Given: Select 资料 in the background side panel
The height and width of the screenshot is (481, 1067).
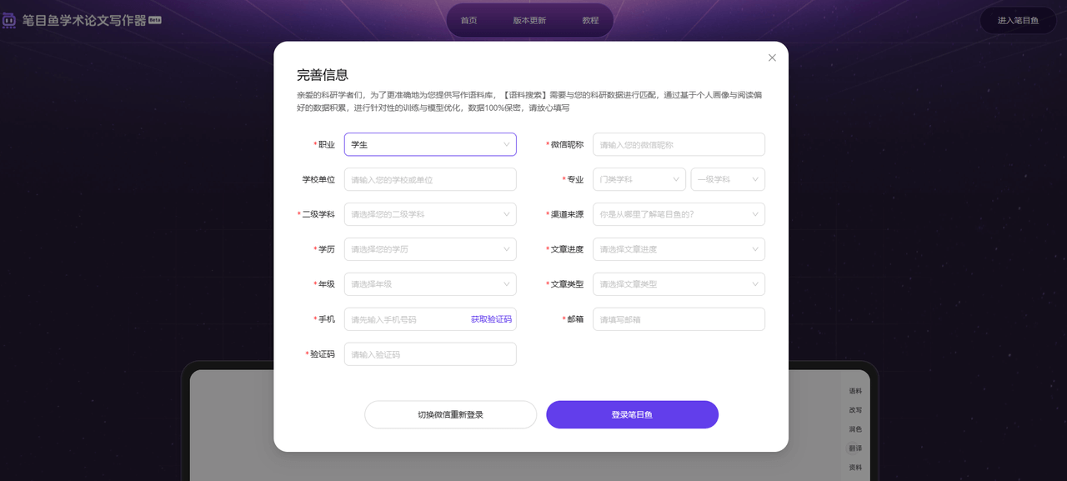Looking at the screenshot, I should click(x=855, y=468).
